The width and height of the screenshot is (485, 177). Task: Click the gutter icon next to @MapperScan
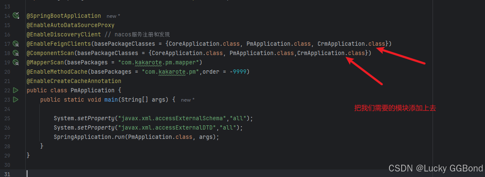point(16,62)
